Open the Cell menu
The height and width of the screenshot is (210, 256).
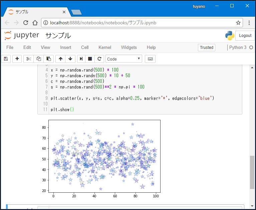85,47
